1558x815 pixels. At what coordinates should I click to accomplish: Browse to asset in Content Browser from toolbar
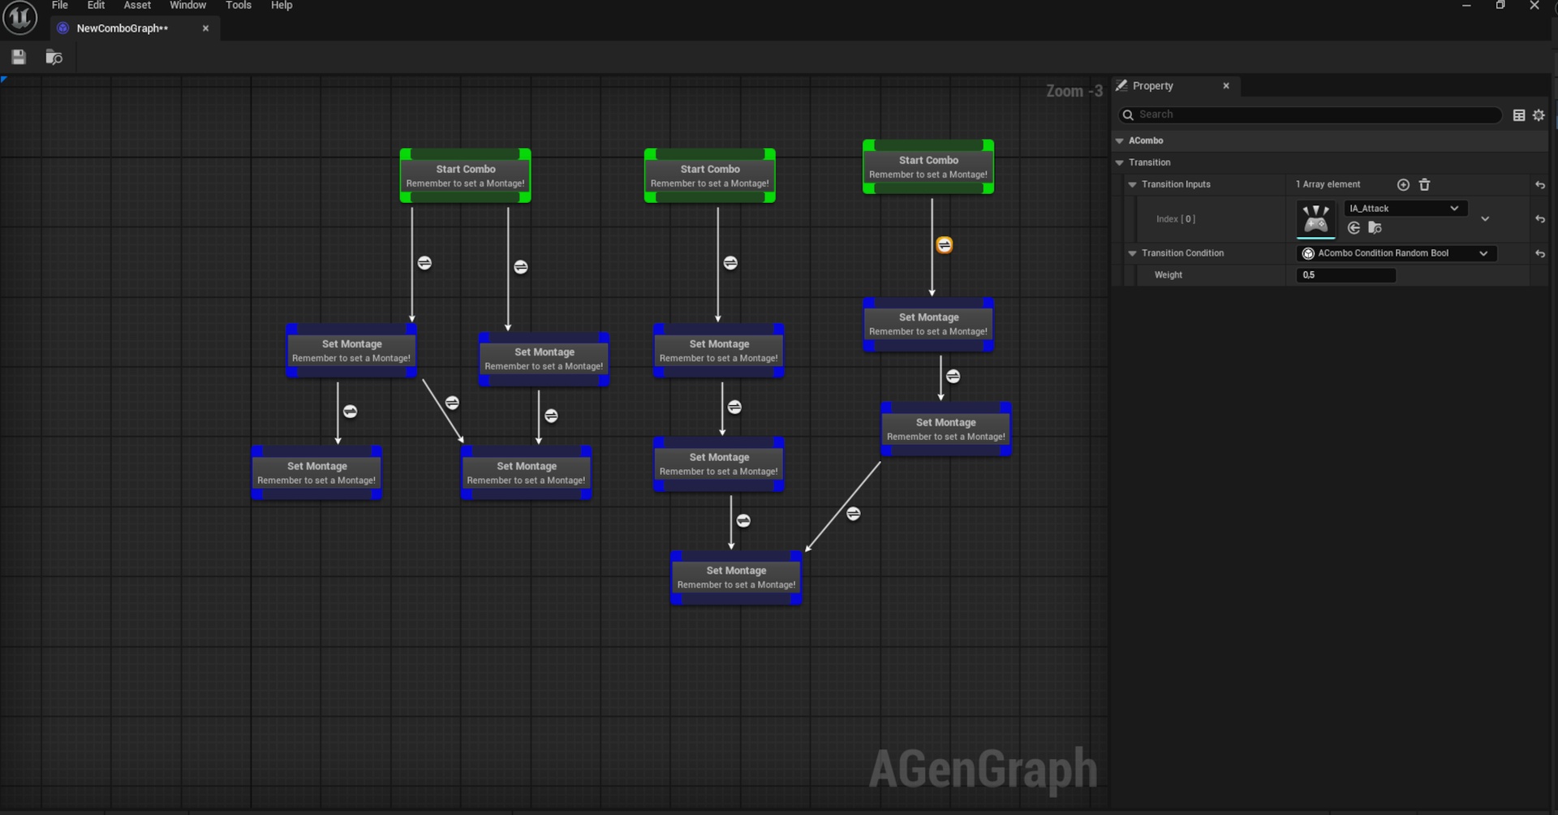(x=54, y=57)
